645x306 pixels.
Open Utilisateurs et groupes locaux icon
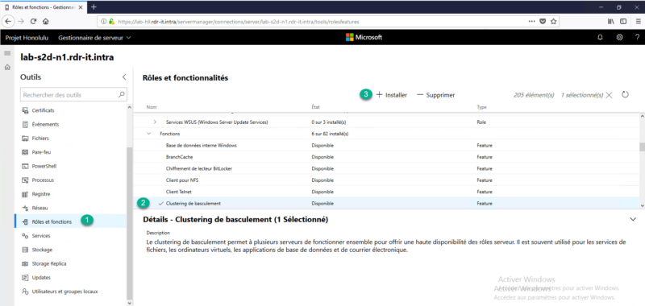(24, 292)
